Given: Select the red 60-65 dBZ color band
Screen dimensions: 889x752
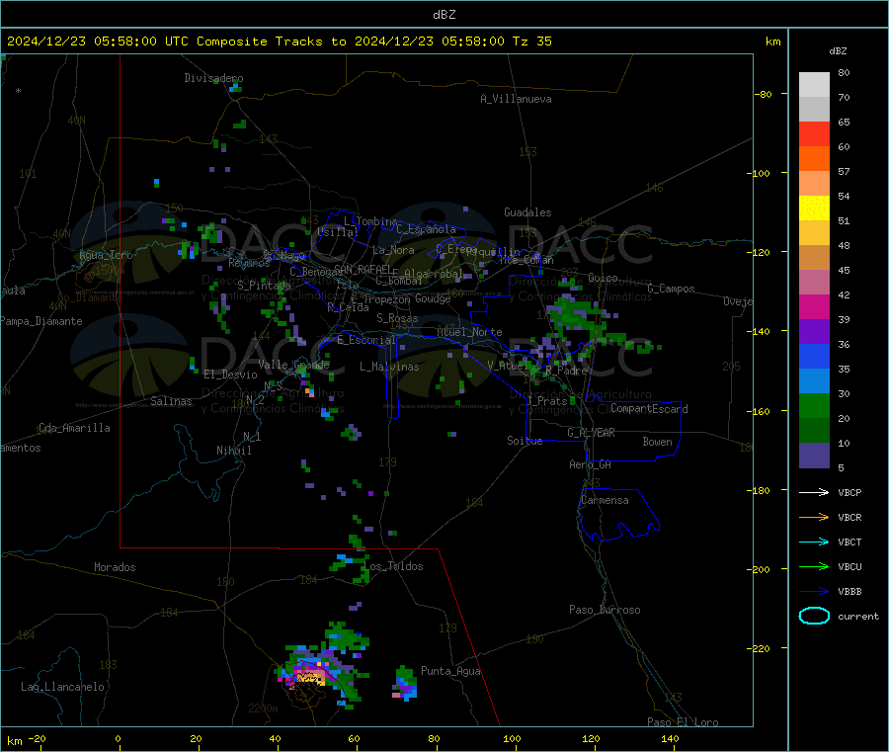Looking at the screenshot, I should tap(814, 133).
